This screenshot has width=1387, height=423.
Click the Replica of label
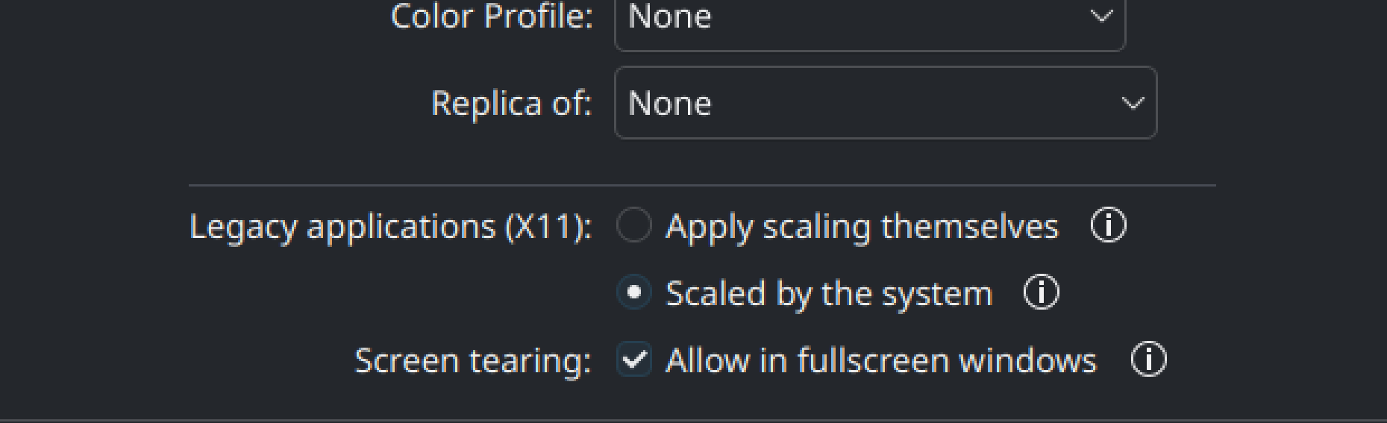coord(511,103)
